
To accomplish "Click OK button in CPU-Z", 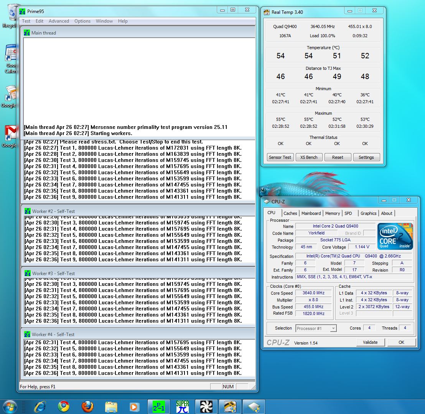I will click(402, 342).
